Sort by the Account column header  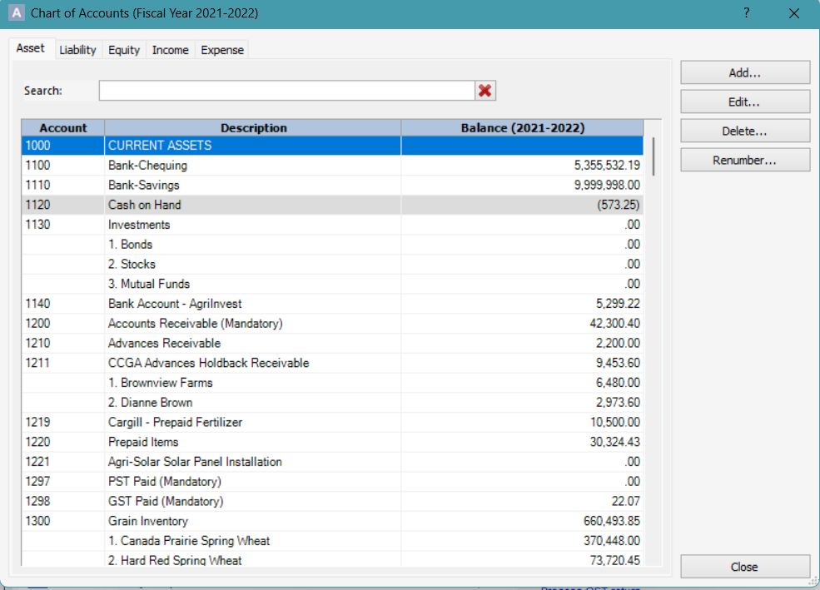tap(63, 128)
